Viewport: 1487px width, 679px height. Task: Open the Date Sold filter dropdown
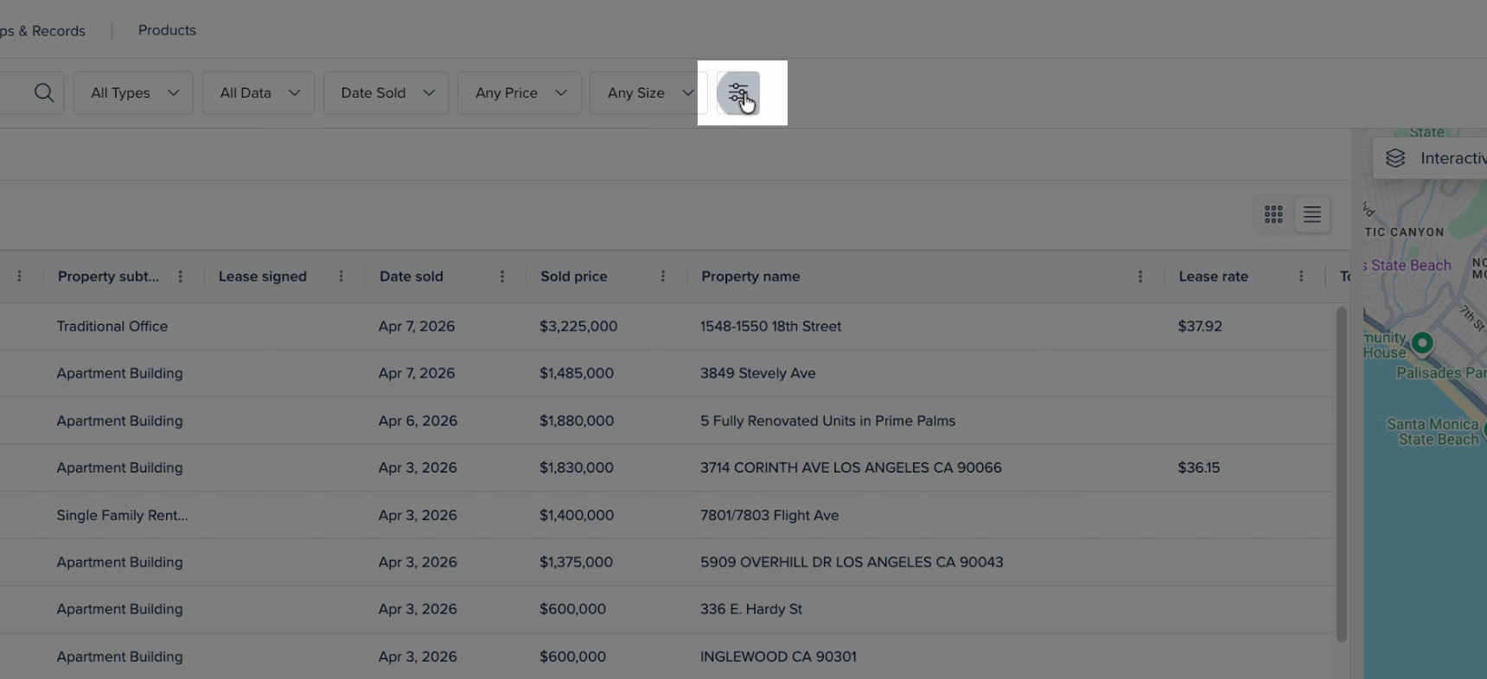tap(386, 93)
